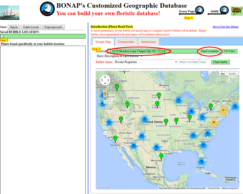This screenshot has height=194, width=243.
Task: Click the Street View pegman icon
Action: tap(105, 94)
